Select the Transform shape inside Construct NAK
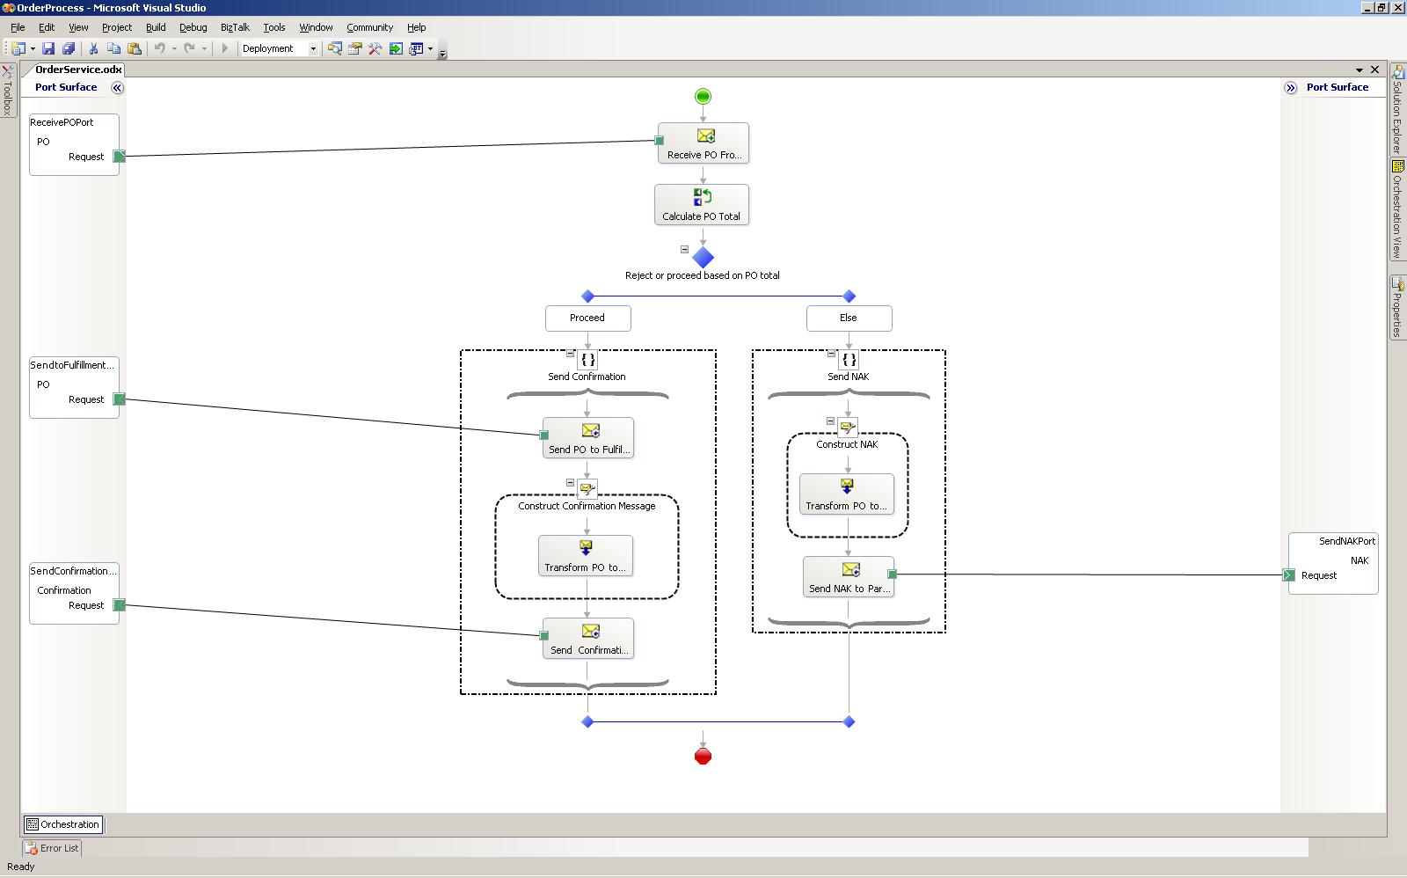The image size is (1407, 878). (847, 494)
